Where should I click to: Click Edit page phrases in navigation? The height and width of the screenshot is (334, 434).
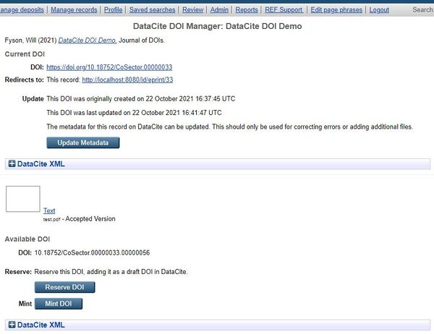click(x=336, y=10)
